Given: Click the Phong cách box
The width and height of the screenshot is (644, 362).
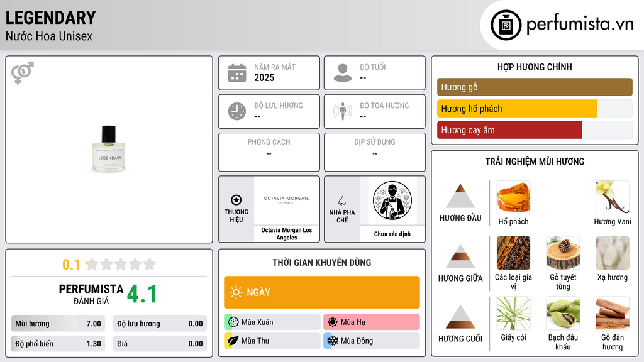Looking at the screenshot, I should pos(269,152).
